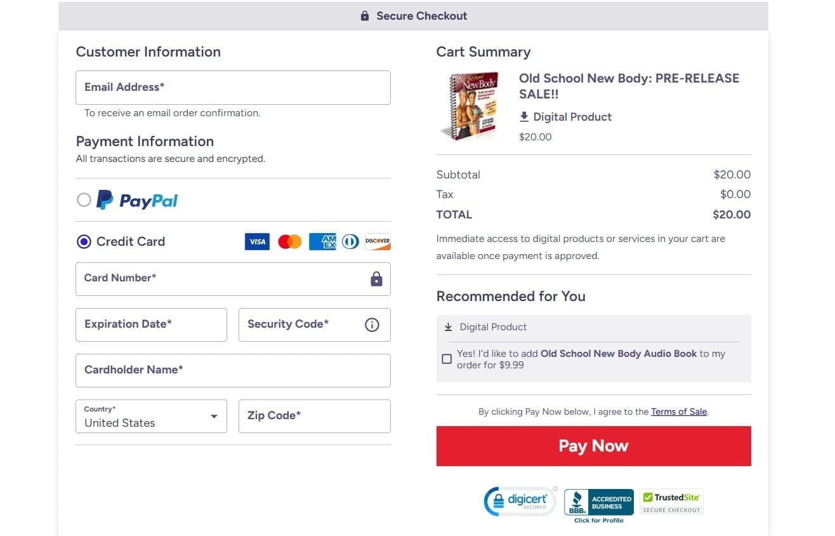Click the Visa card icon
Viewport: 835px width, 536px height.
[257, 242]
